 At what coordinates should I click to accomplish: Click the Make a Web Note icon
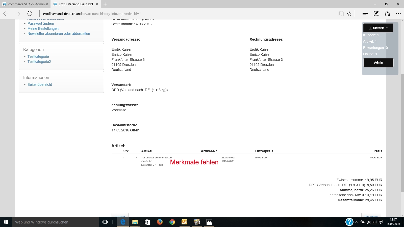[376, 14]
